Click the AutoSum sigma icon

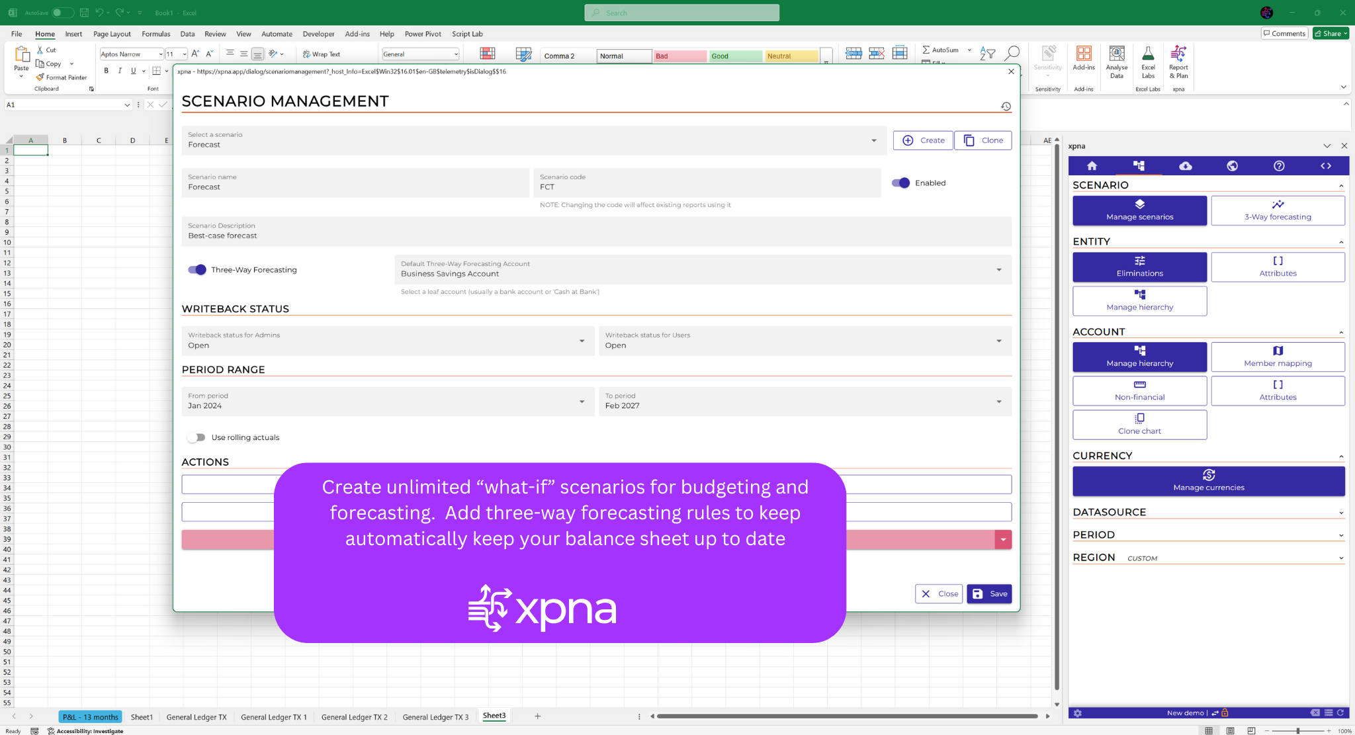click(x=926, y=50)
